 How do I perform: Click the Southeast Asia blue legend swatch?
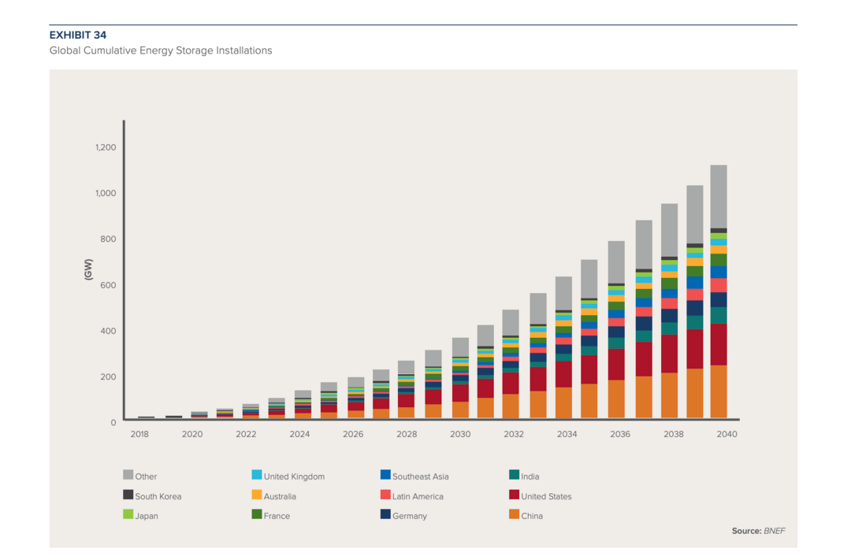tap(385, 475)
